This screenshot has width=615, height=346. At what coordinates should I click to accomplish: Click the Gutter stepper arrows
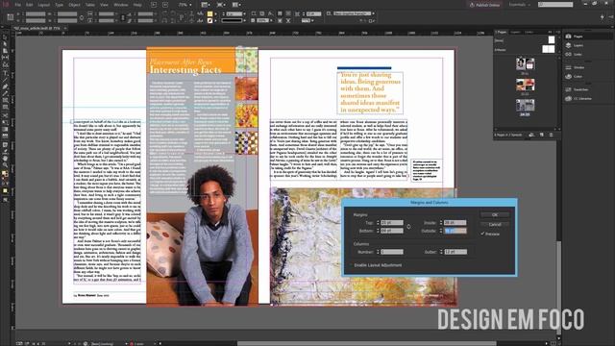(x=441, y=252)
